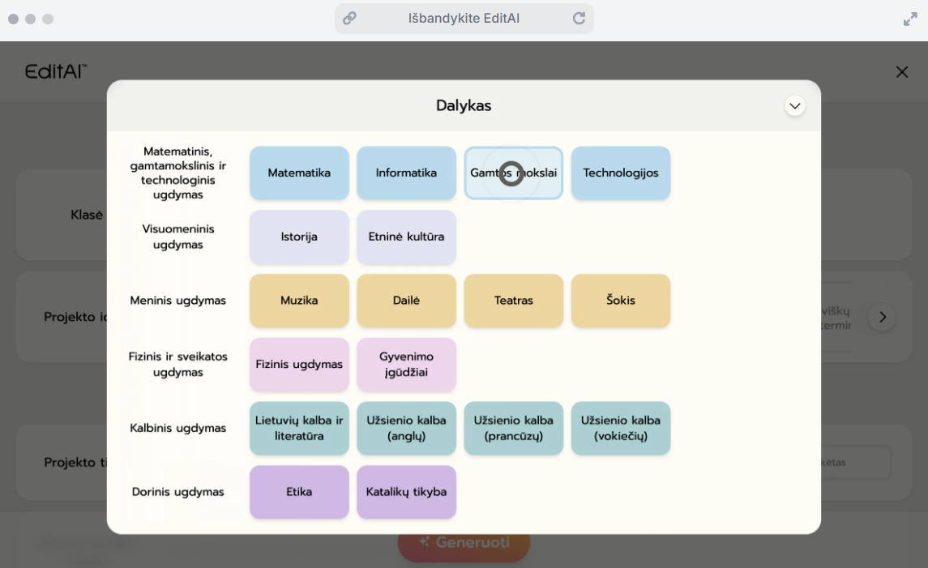Click the address bar showing Išbandykite EditAI
928x568 pixels.
pos(464,19)
